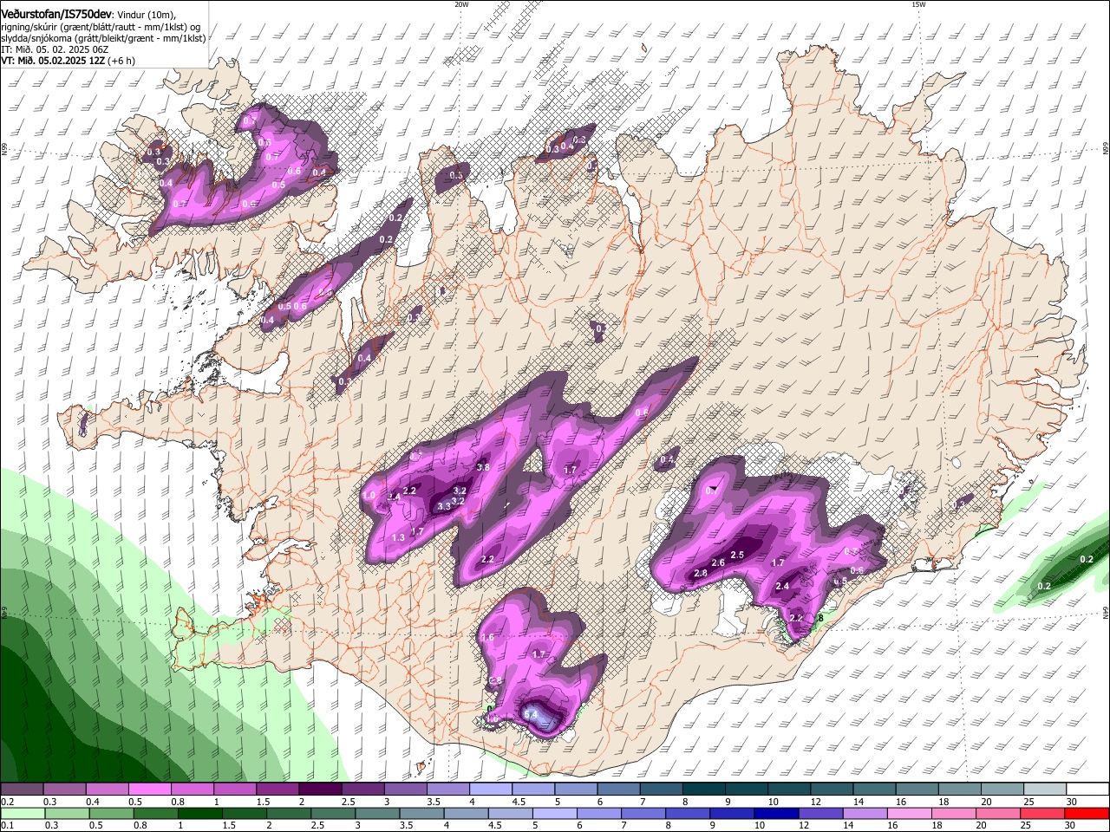
Task: Pick the upper legend swatch between 1 and 1.5
Action: (235, 790)
